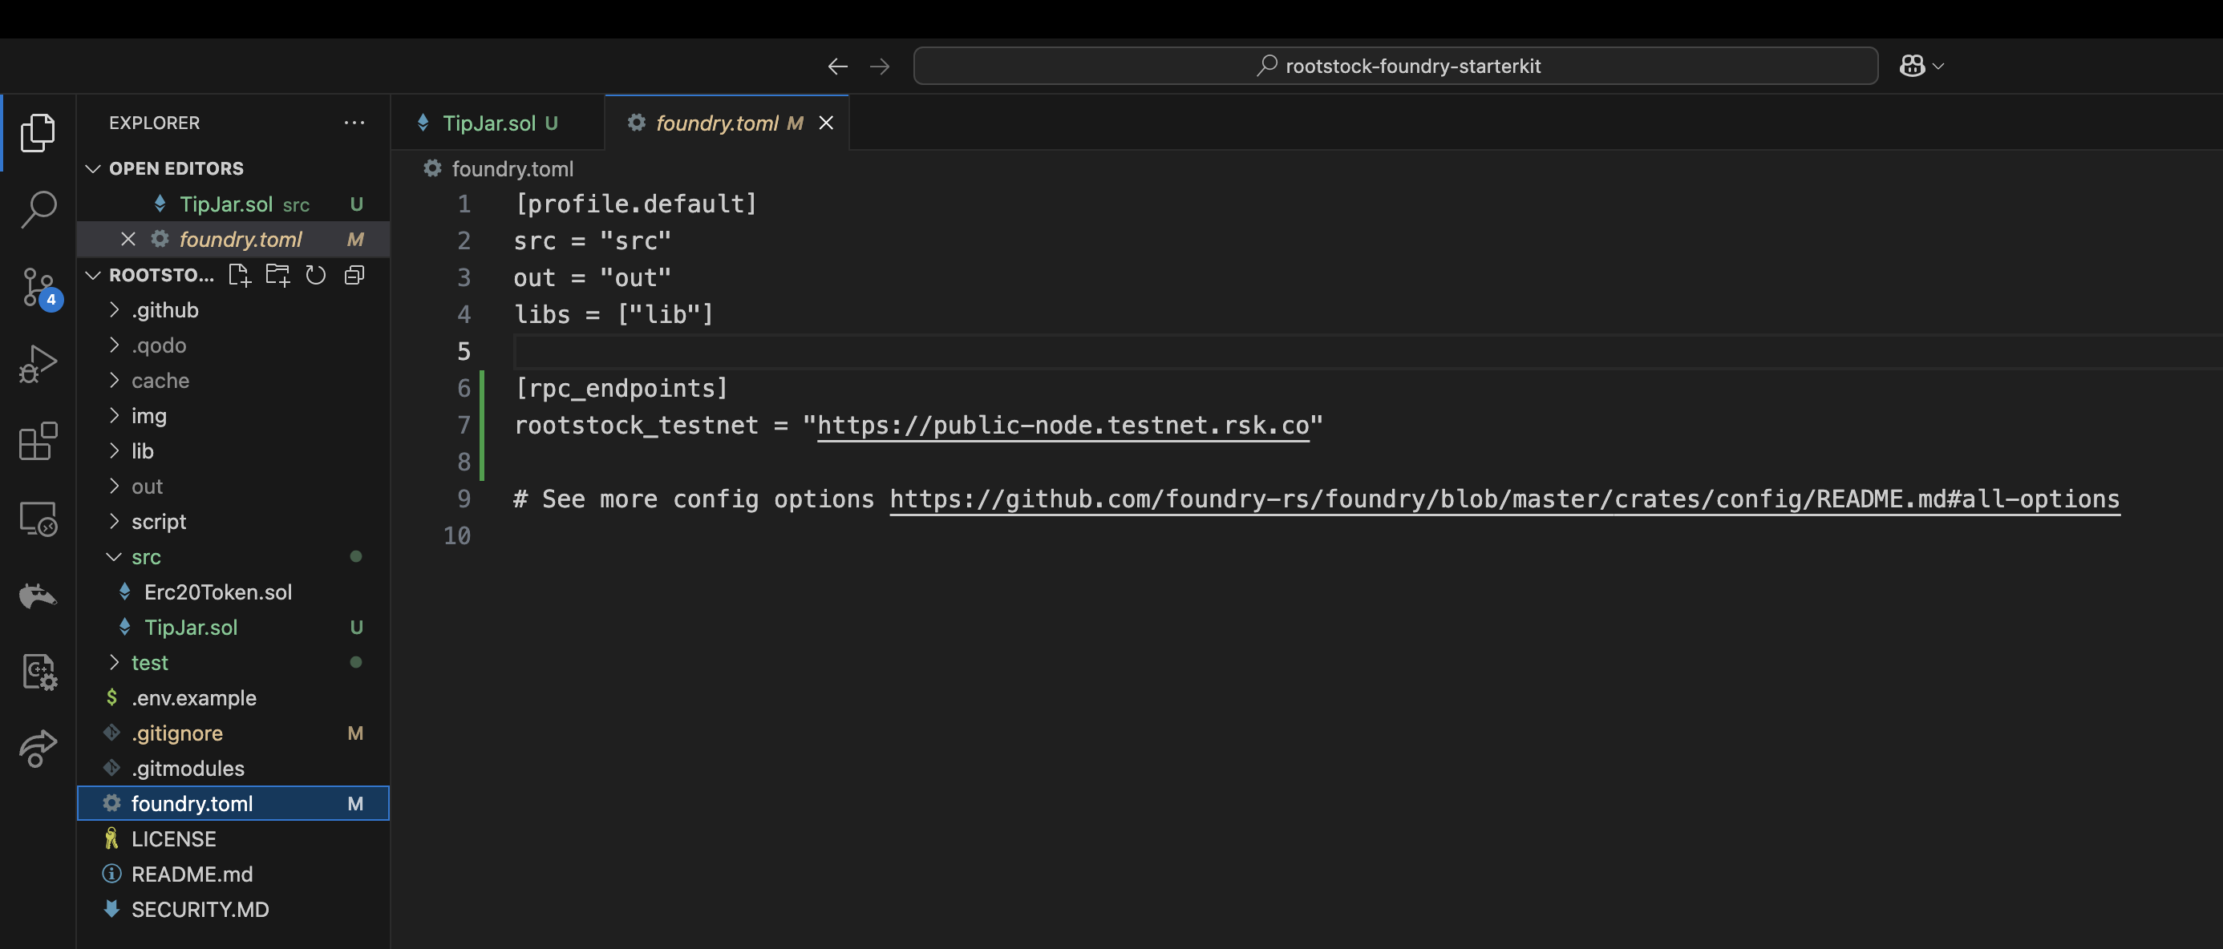Open the Explorer view in activity bar
Image resolution: width=2223 pixels, height=949 pixels.
click(38, 132)
